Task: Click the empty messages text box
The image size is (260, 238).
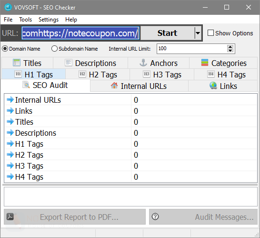Action: coord(130,196)
